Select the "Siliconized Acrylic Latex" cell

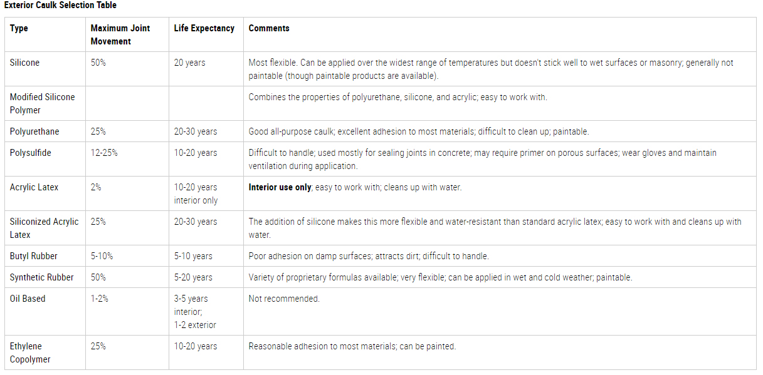(x=44, y=228)
